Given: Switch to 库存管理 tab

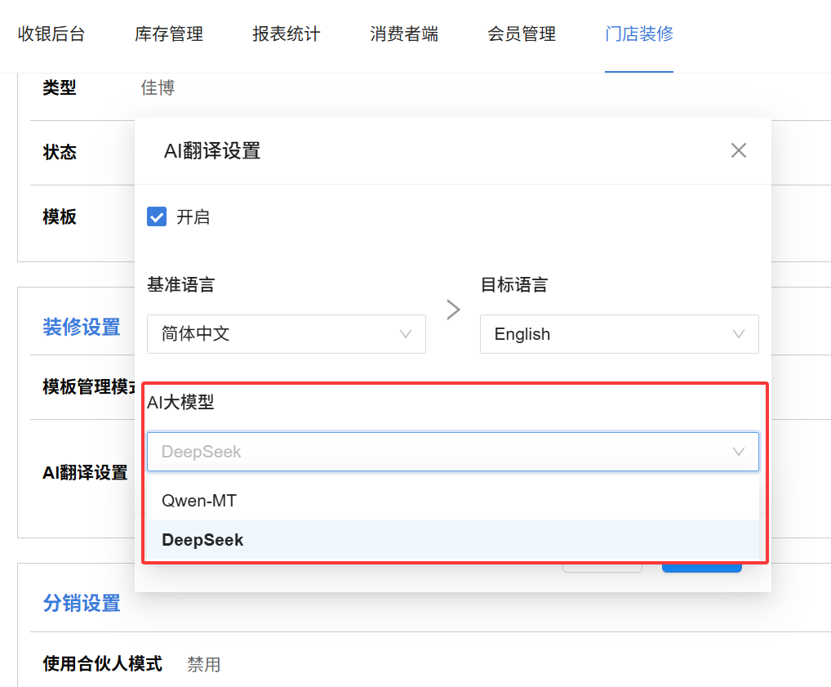Looking at the screenshot, I should point(169,34).
